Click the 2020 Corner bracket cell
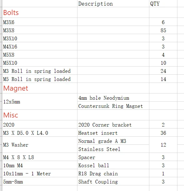Image resolution: width=184 pixels, height=191 pixels. [x=113, y=124]
